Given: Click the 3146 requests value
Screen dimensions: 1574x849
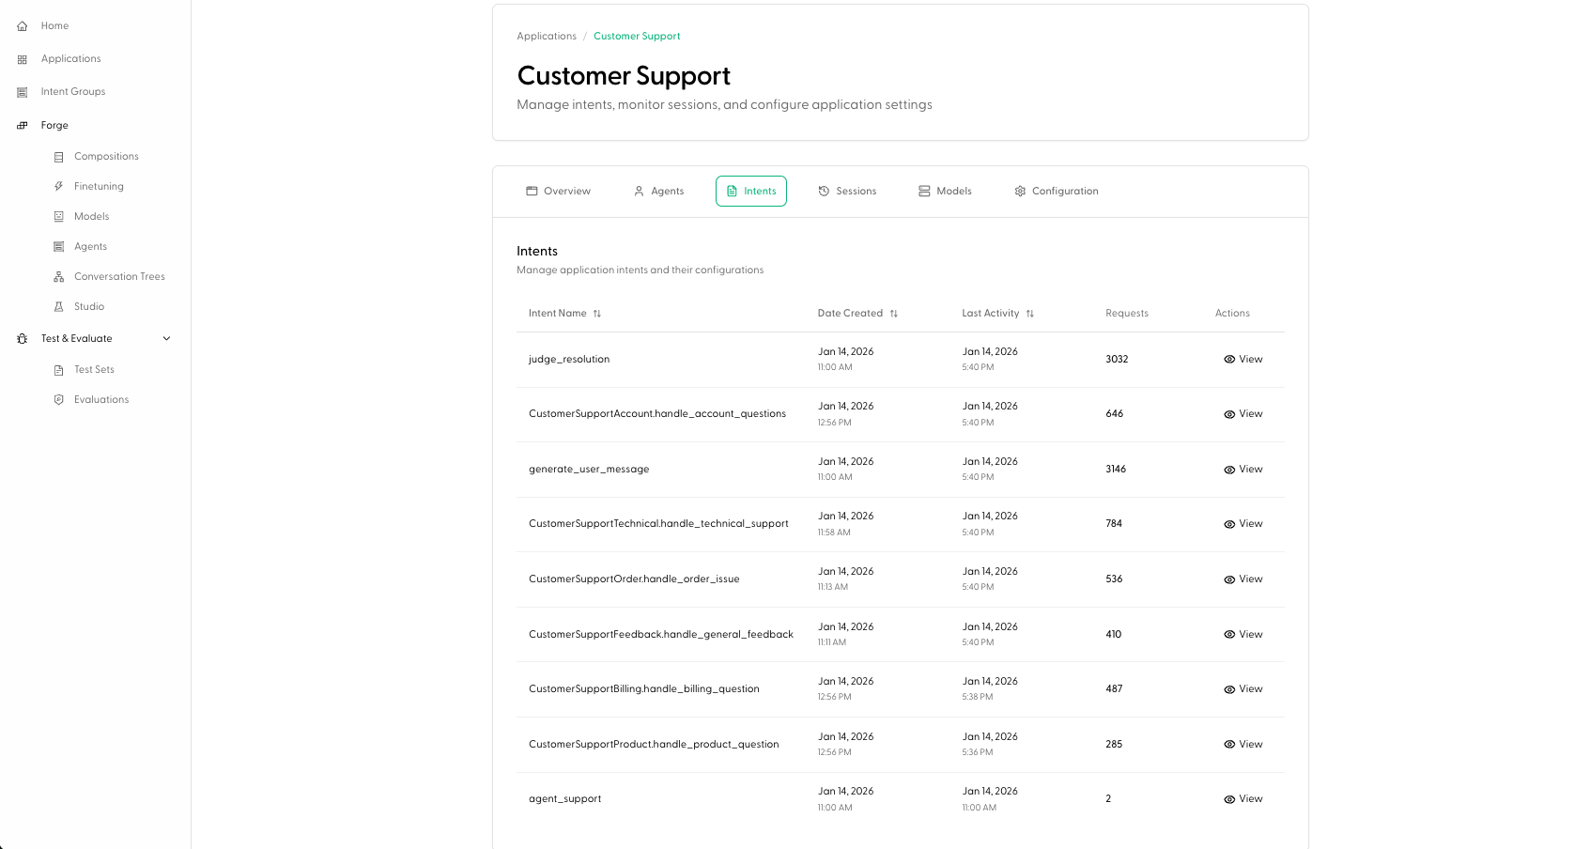Looking at the screenshot, I should coord(1116,470).
